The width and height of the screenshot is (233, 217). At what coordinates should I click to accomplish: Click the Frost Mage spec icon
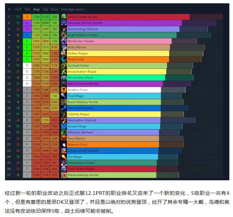click(64, 96)
